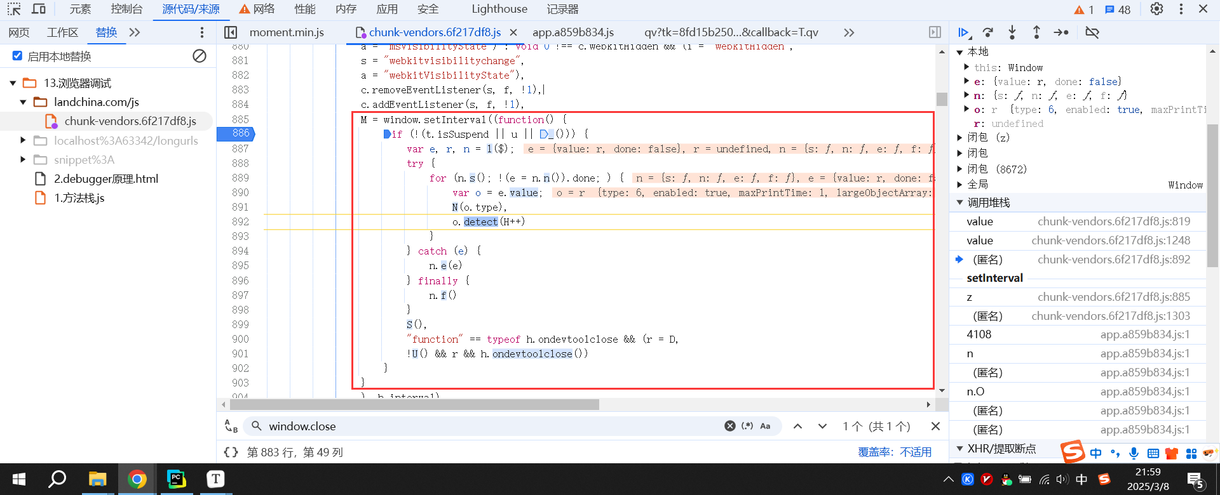The width and height of the screenshot is (1220, 495).
Task: Pretty-print the source with the braces icon
Action: tap(231, 452)
